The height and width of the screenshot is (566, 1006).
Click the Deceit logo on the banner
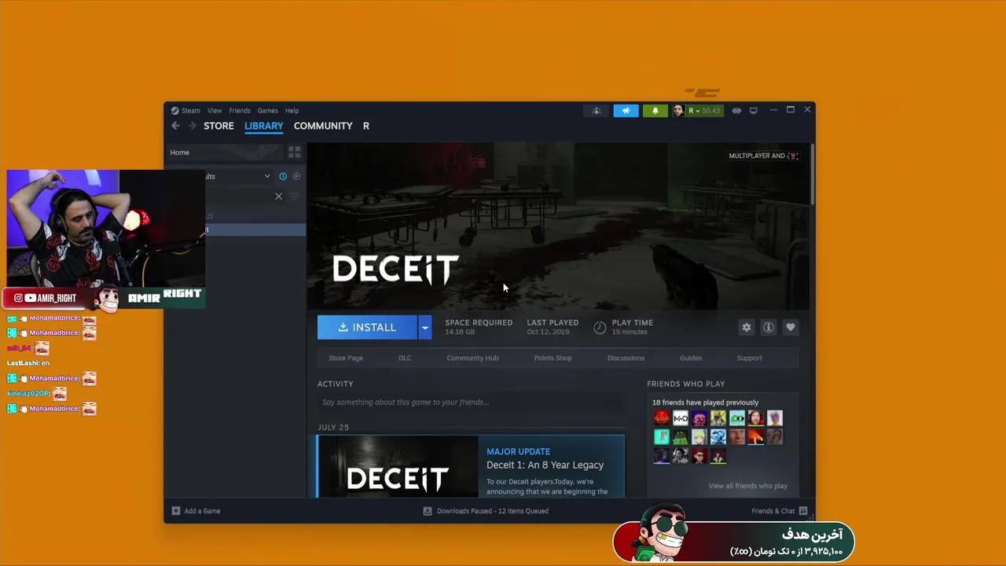click(x=395, y=270)
